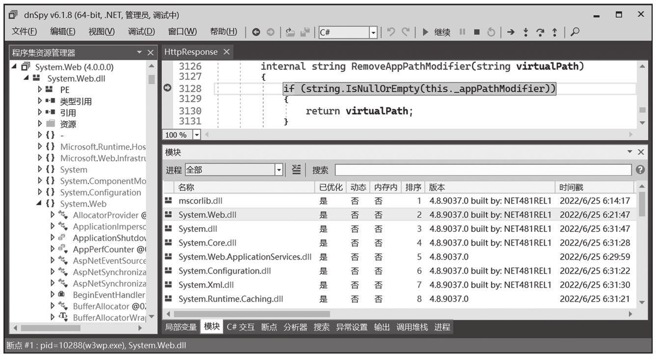Expand the AppPerfCounter class node
The width and height of the screenshot is (656, 357).
click(x=52, y=249)
